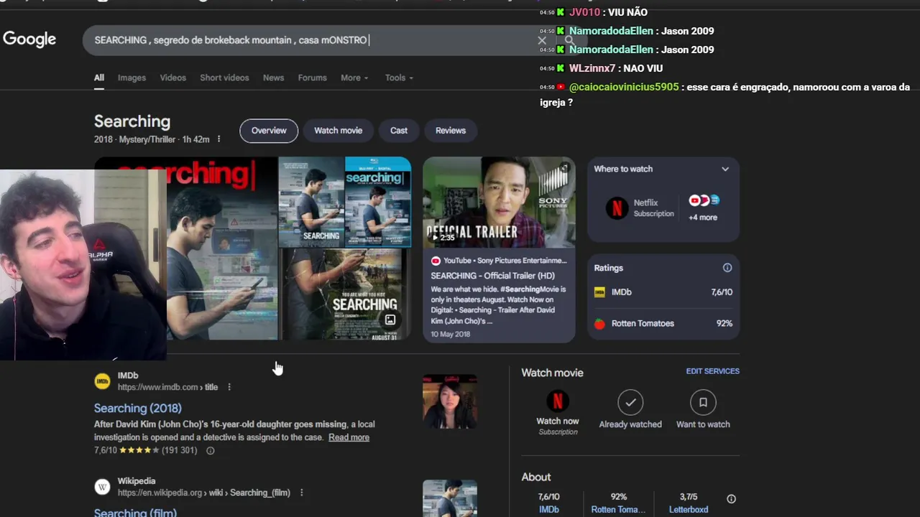
Task: Open the Short videos tab
Action: 224,78
